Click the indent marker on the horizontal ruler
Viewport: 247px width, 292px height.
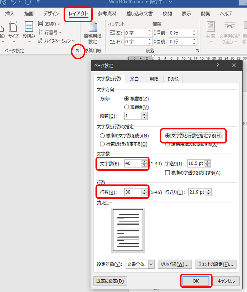pos(153,57)
